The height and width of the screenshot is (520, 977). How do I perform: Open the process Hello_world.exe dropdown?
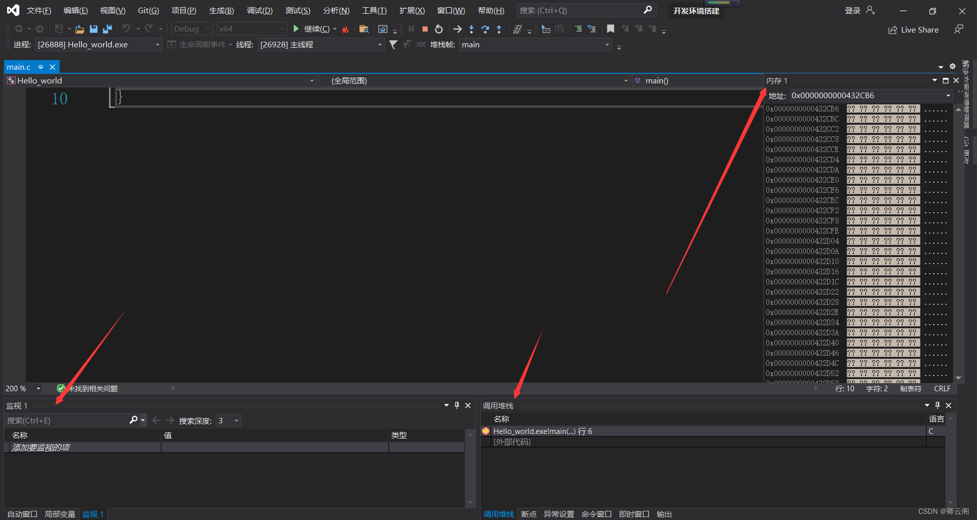(98, 45)
